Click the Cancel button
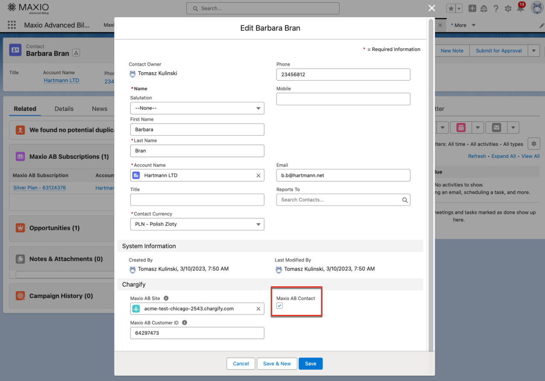This screenshot has width=545, height=381. (241, 364)
